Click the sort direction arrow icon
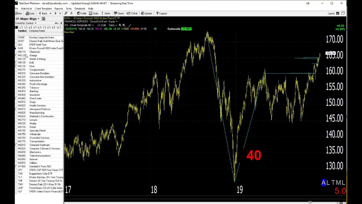Image resolution: width=362 pixels, height=204 pixels. [x=61, y=23]
